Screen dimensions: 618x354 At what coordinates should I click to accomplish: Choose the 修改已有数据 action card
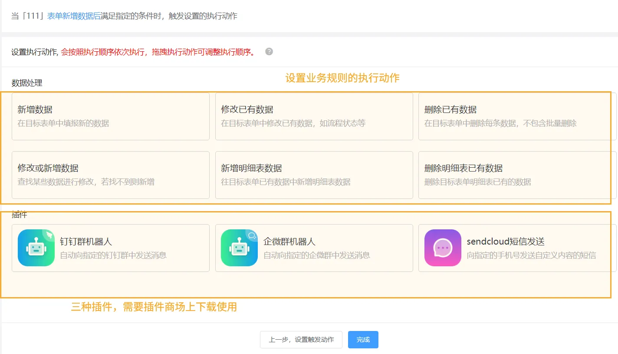[314, 116]
